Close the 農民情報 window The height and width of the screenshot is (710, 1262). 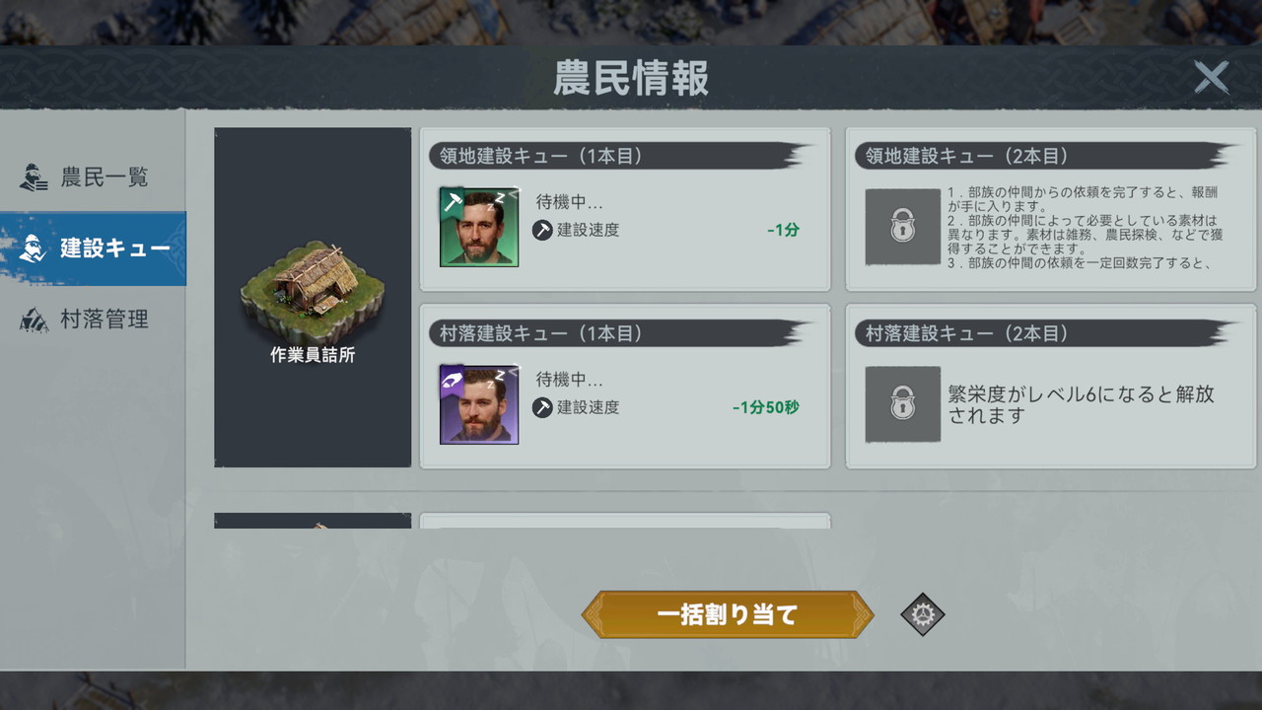tap(1211, 77)
